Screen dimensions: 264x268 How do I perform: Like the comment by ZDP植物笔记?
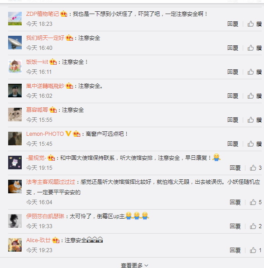tap(254, 24)
